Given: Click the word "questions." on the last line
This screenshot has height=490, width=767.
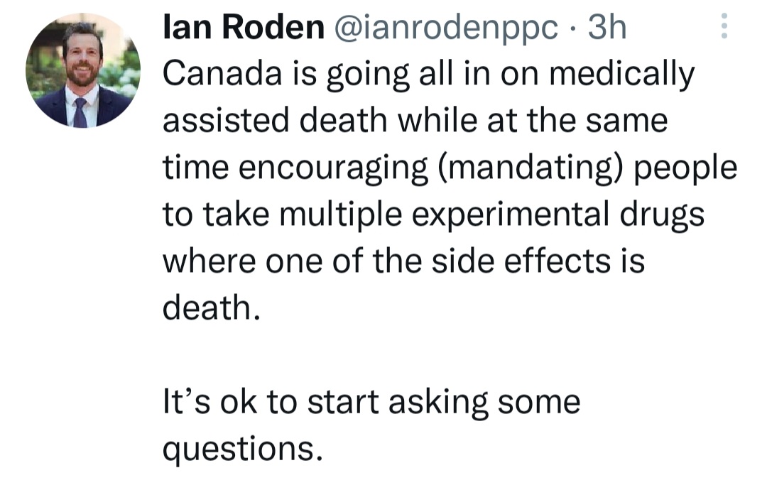Looking at the screenshot, I should click(x=243, y=449).
